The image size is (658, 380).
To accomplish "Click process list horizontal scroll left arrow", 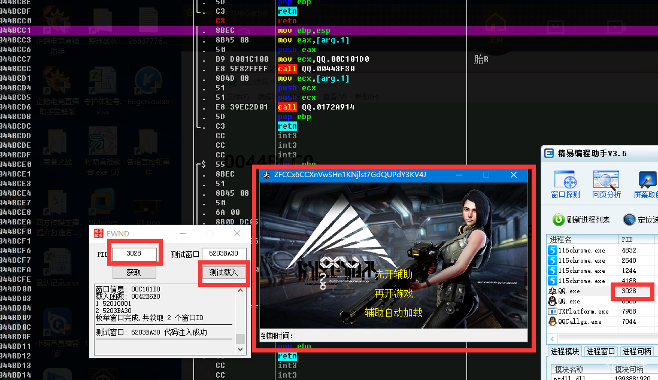I will tap(552, 339).
